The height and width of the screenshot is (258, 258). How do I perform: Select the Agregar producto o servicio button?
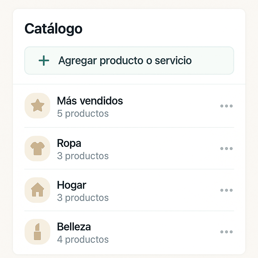129,60
